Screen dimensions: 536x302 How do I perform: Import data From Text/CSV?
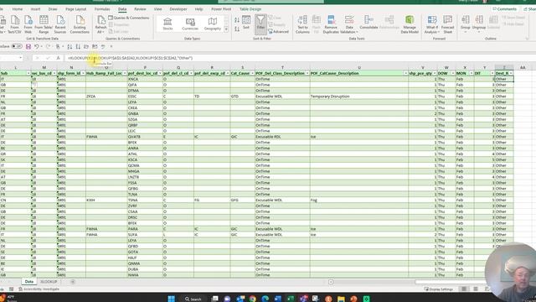point(15,24)
